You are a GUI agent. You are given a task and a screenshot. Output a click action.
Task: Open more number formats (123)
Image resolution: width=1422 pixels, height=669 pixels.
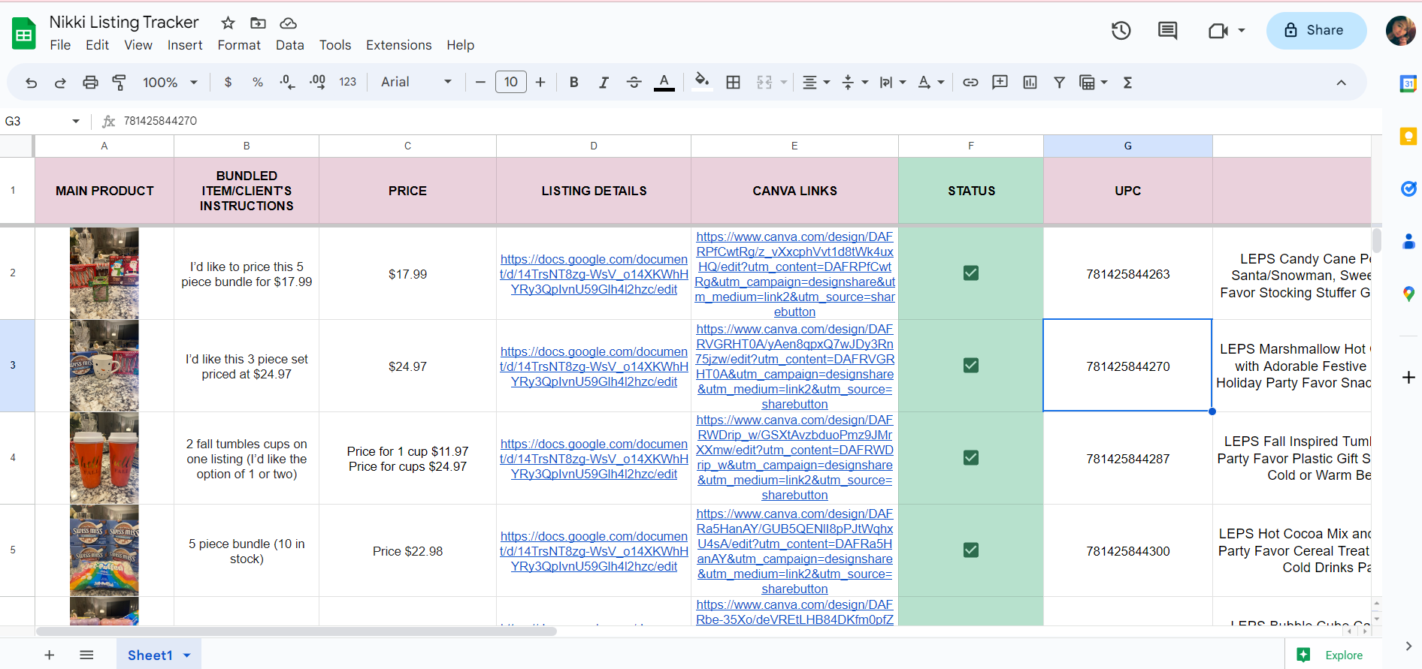pyautogui.click(x=347, y=83)
